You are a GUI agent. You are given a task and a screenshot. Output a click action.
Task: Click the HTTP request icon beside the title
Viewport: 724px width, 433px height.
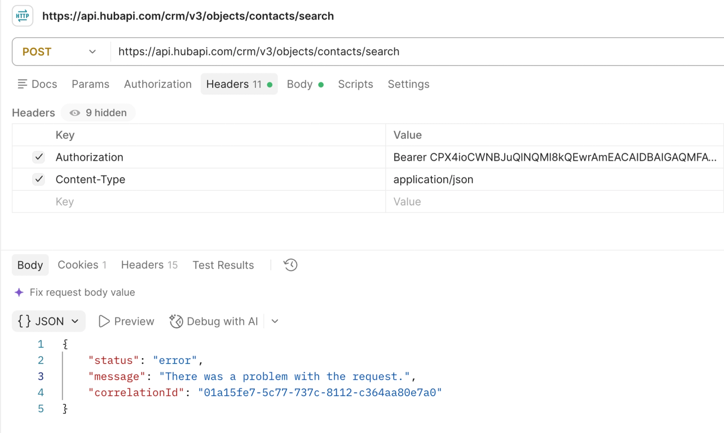click(x=23, y=16)
